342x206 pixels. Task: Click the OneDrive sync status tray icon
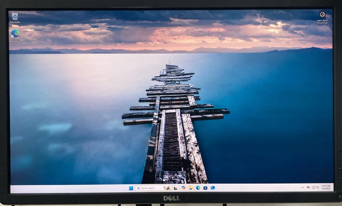tap(308, 187)
